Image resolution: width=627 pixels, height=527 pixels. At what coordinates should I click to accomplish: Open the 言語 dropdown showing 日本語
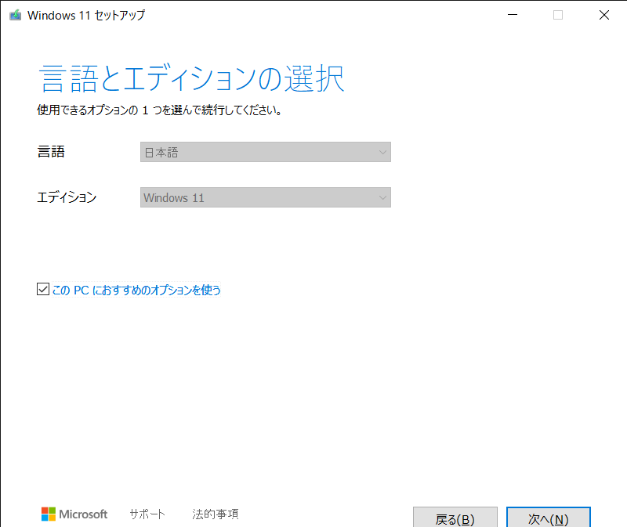tap(266, 152)
